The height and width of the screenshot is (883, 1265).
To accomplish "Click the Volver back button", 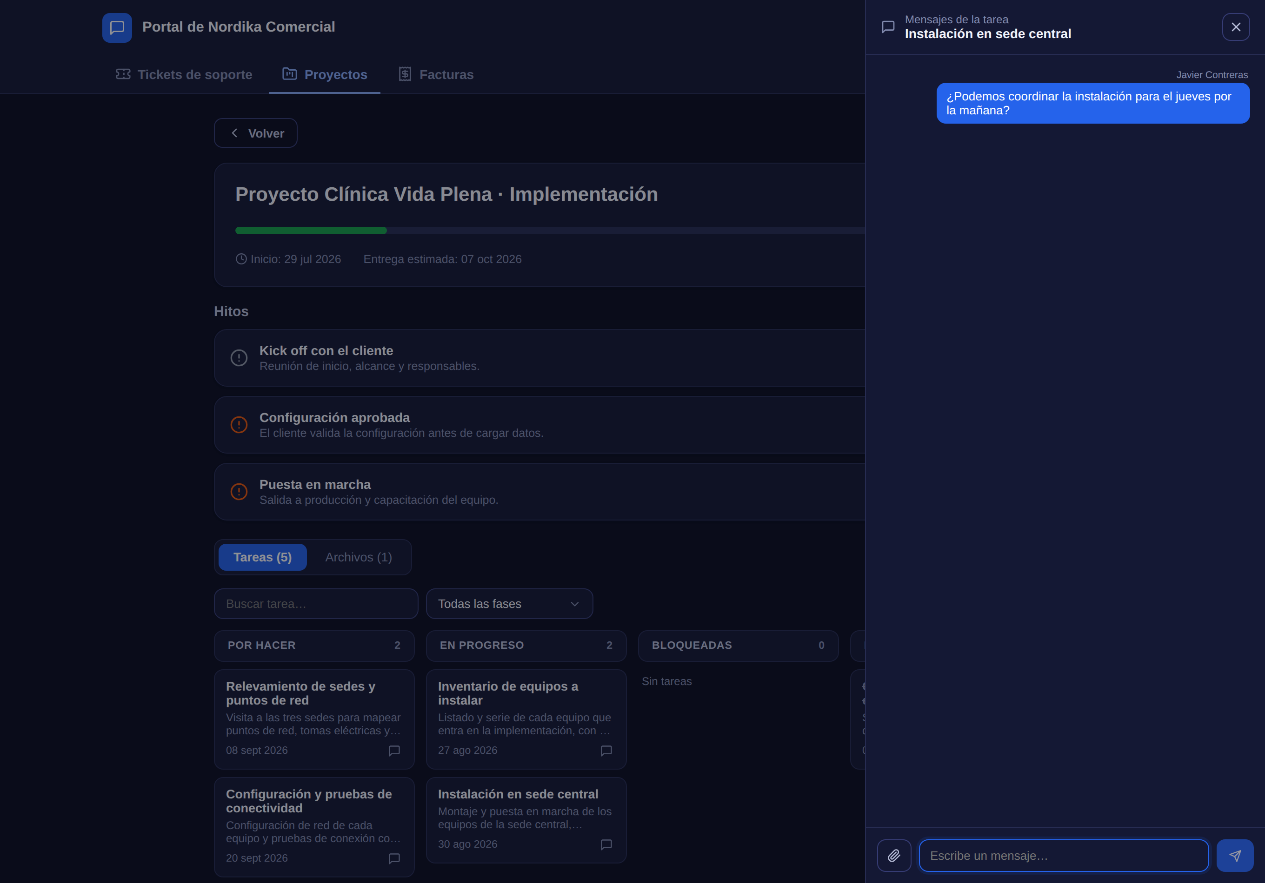I will pos(256,133).
